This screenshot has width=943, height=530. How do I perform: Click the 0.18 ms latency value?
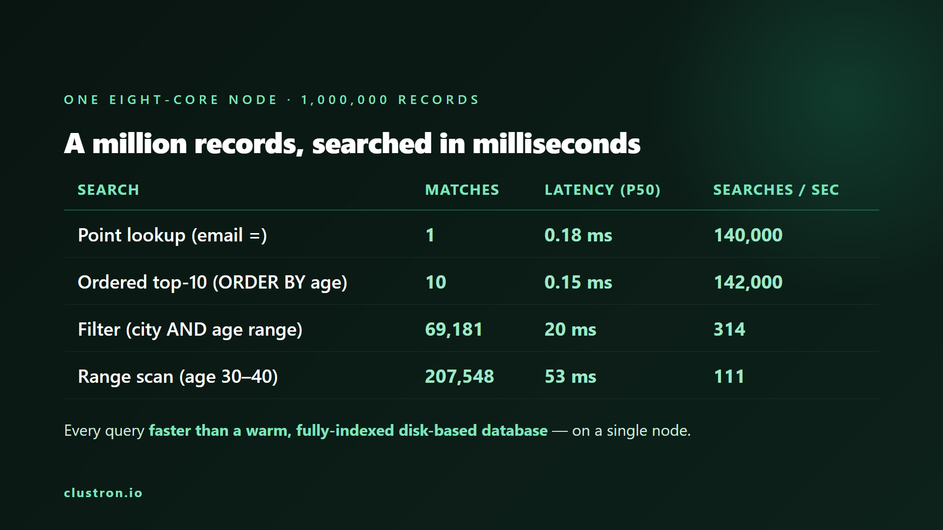pyautogui.click(x=578, y=236)
